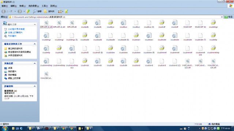Select the ssudserd file with gear icon
234x131 pixels.
(149, 62)
